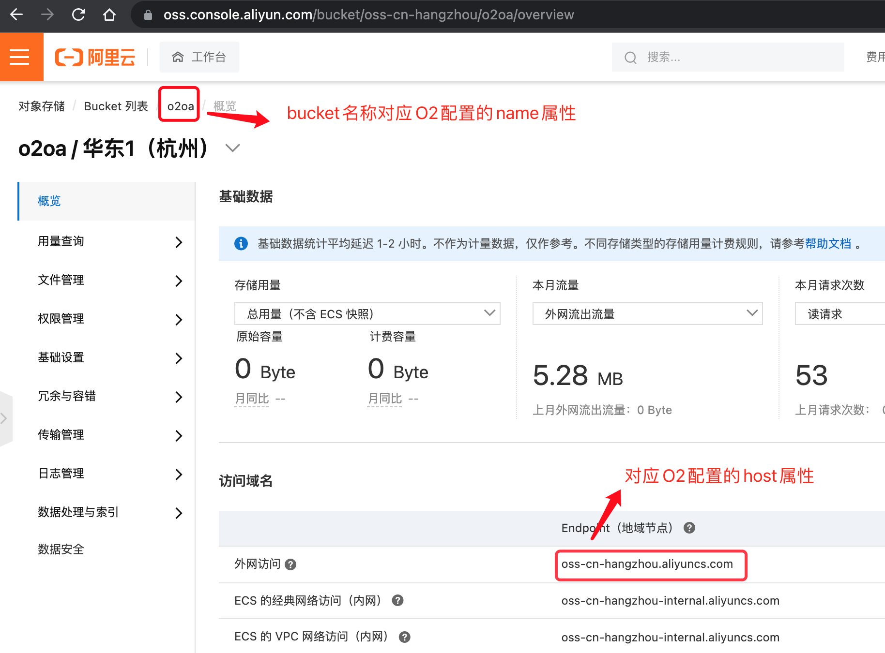Select 概览 in the sidebar
The image size is (885, 653).
click(x=49, y=201)
